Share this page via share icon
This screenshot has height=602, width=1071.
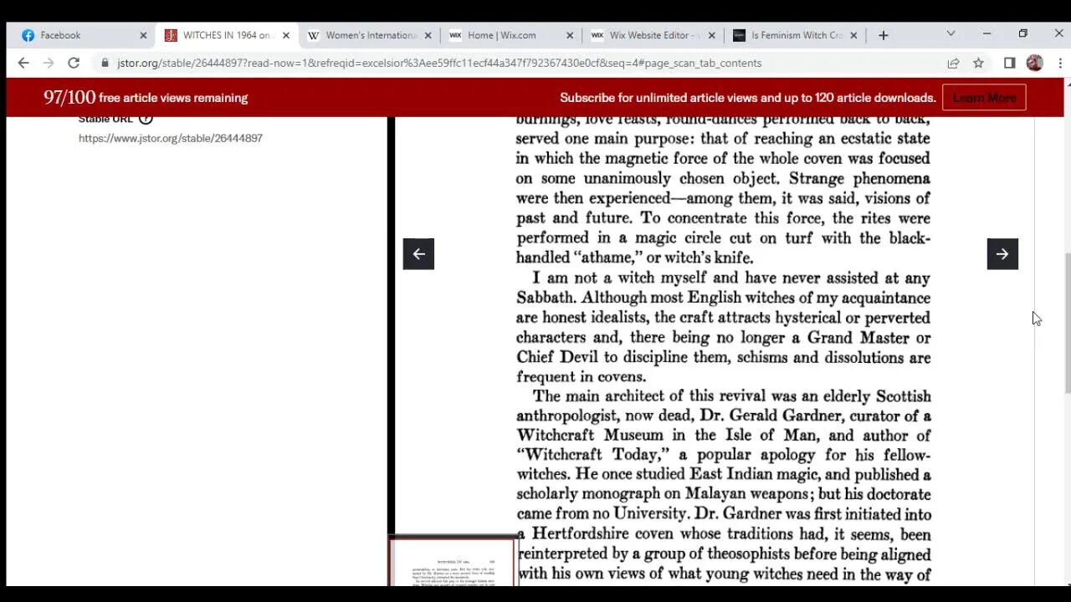click(x=953, y=63)
